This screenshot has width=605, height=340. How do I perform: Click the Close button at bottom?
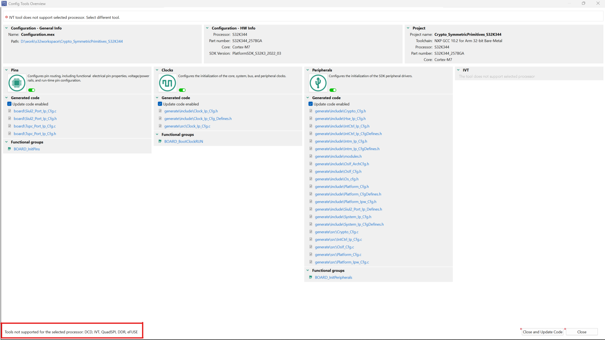coord(582,332)
